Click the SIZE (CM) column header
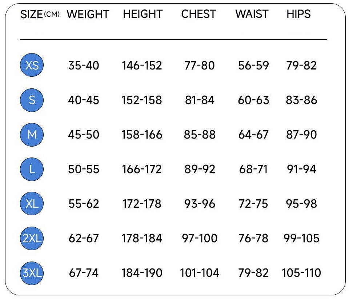This screenshot has height=299, width=349. (40, 15)
